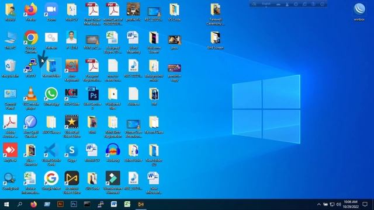Viewport: 374px width, 210px height.
Task: Select the Audacity desktop shortcut
Action: tap(113, 152)
